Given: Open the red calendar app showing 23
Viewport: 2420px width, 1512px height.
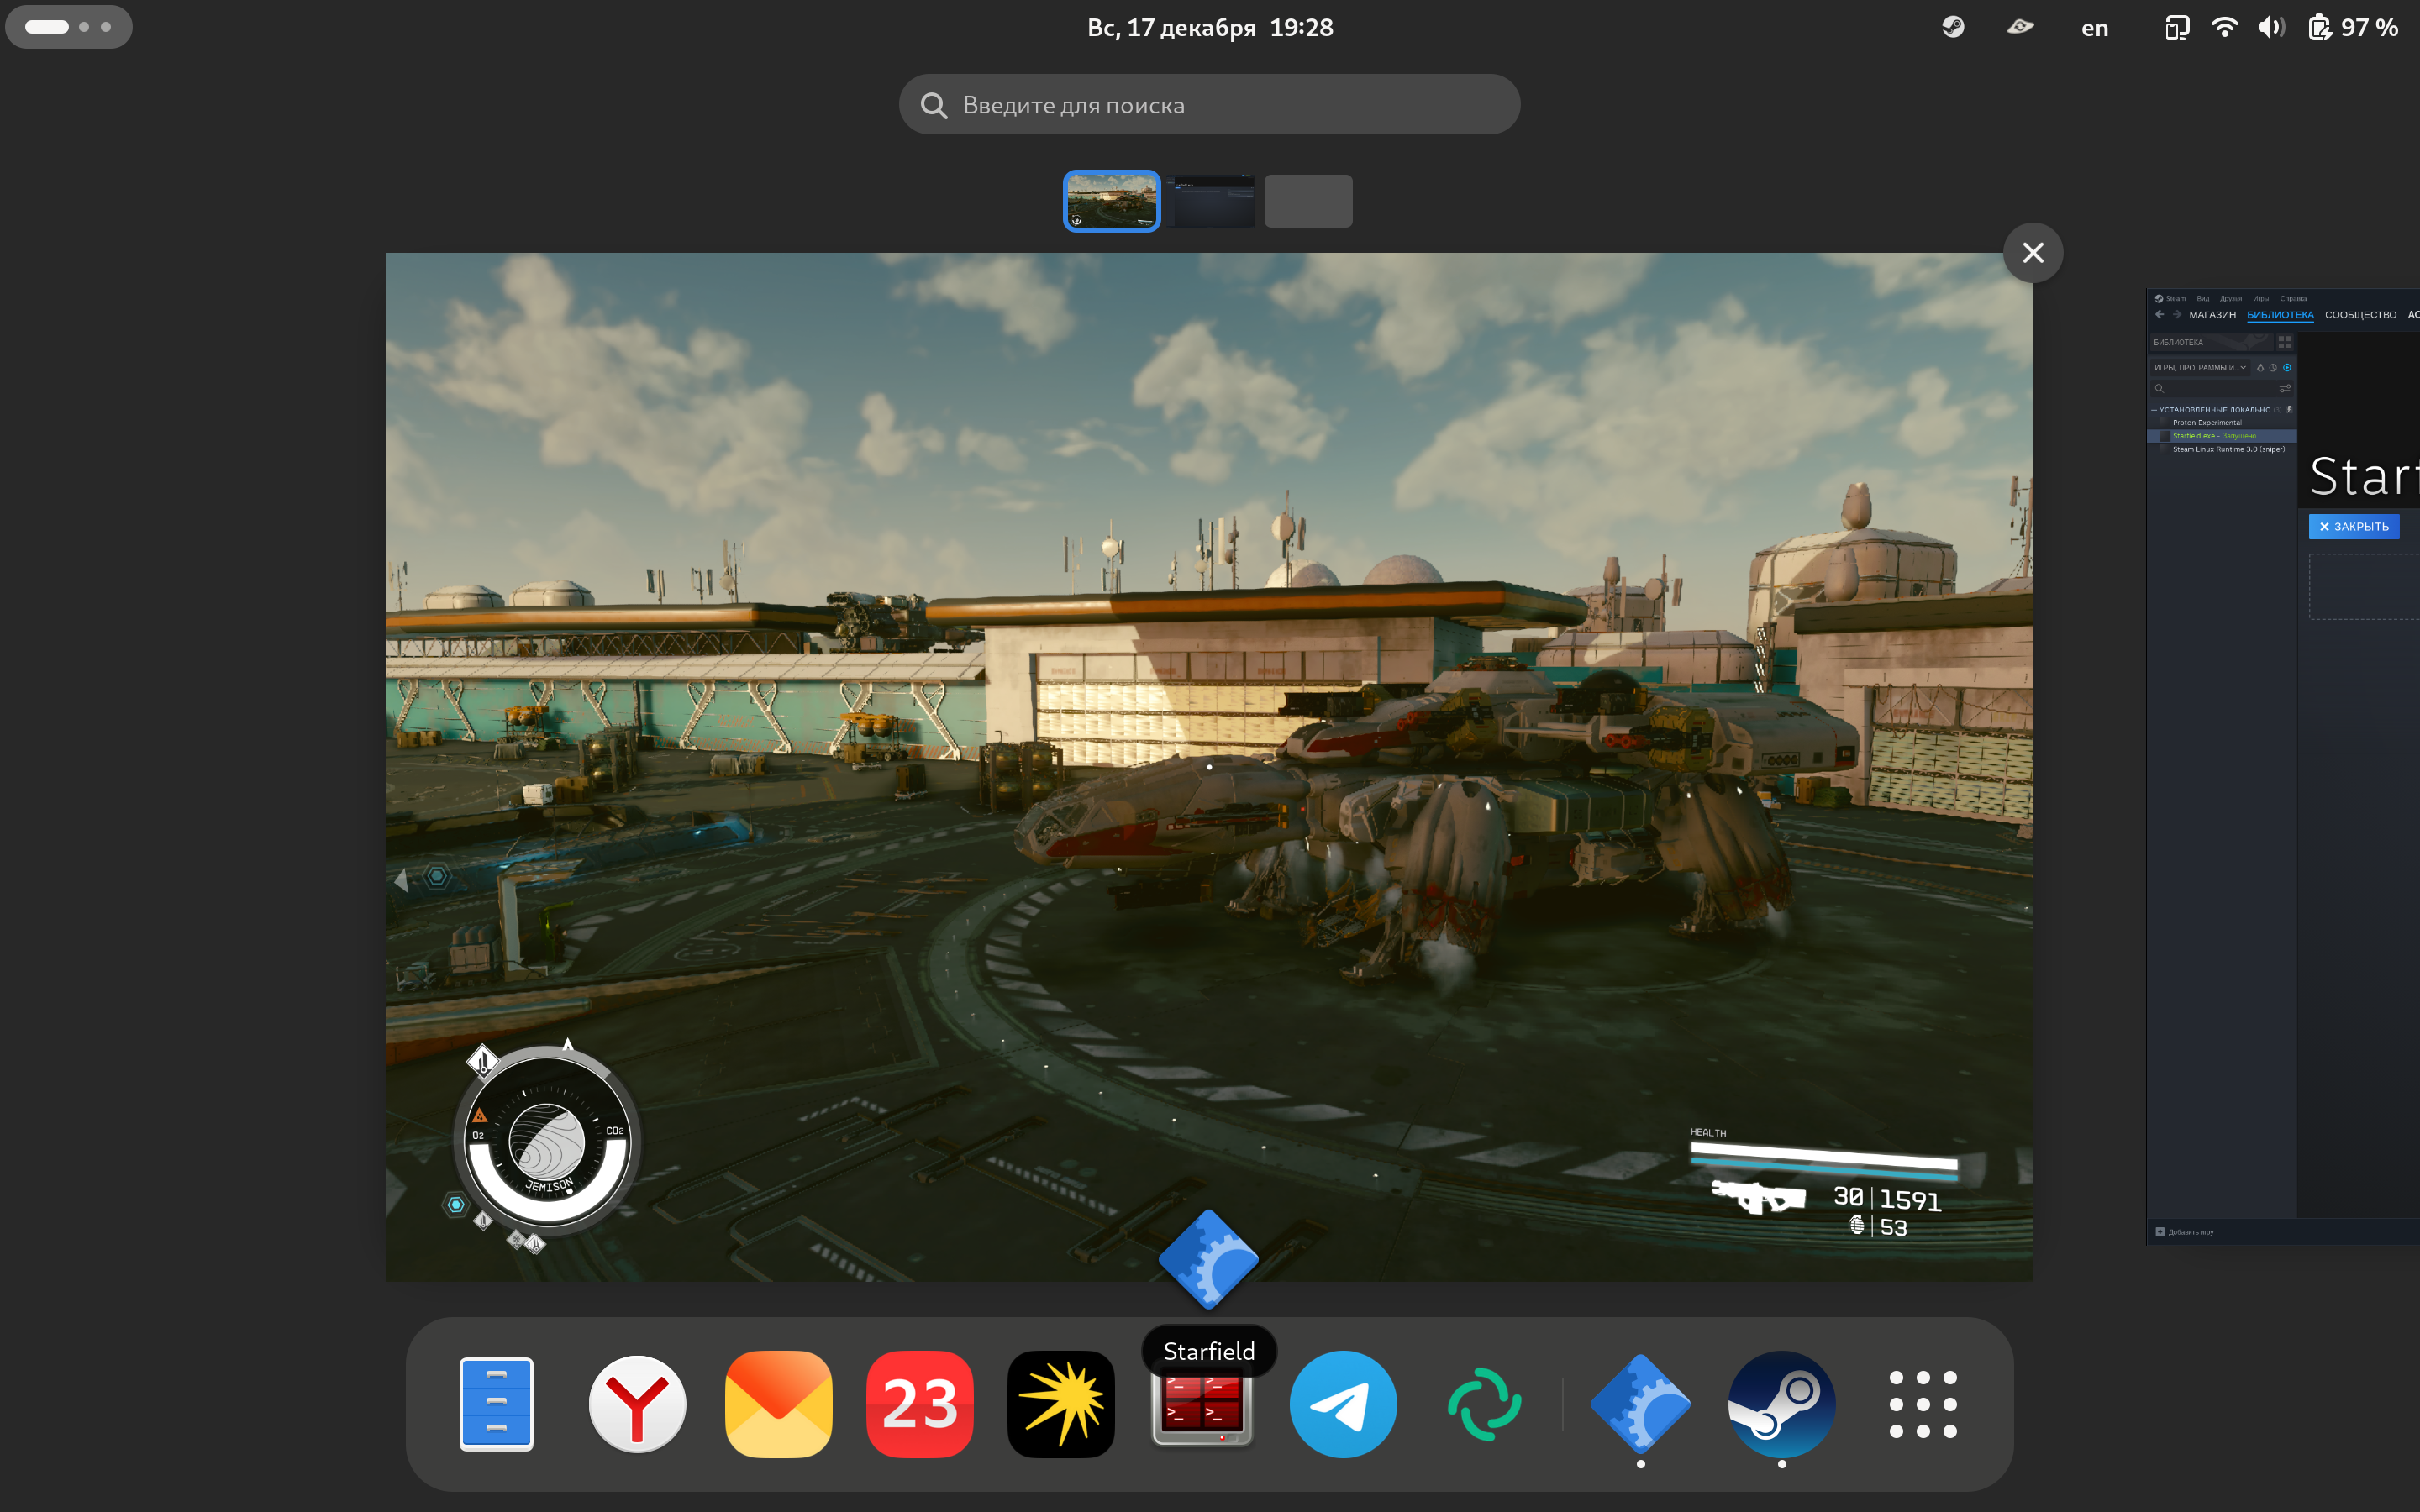Looking at the screenshot, I should (x=920, y=1404).
